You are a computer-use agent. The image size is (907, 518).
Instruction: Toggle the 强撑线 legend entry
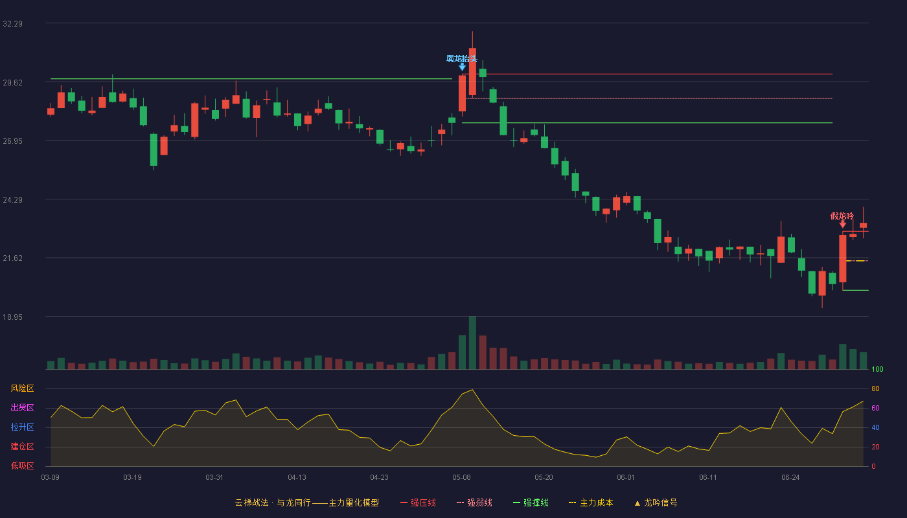tap(531, 502)
